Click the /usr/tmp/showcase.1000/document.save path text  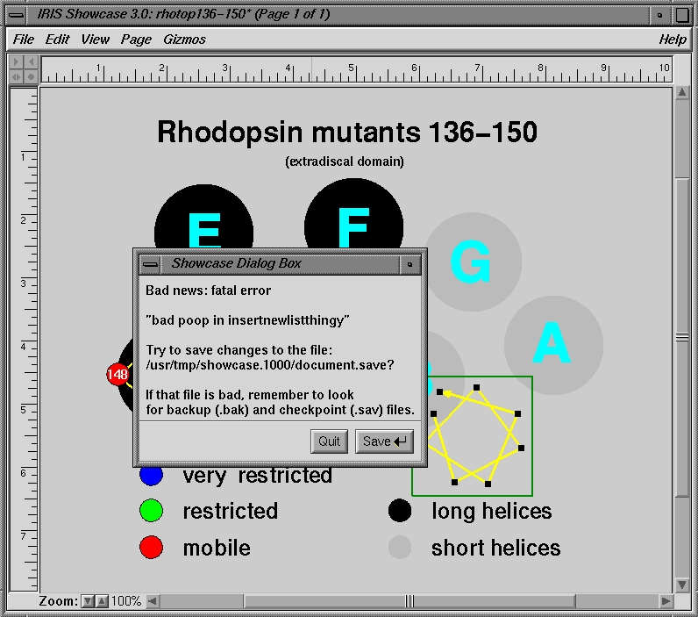click(270, 365)
